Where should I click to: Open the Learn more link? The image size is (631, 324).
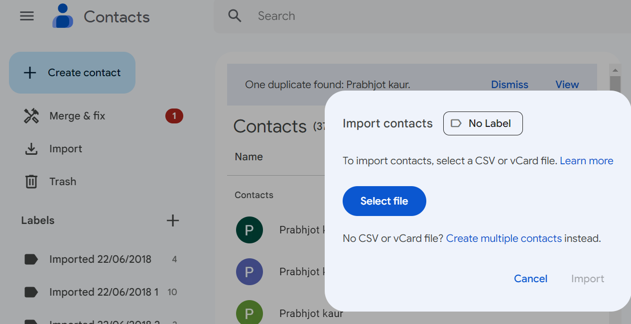586,161
